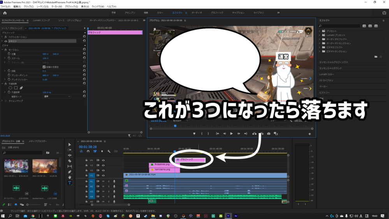Expand the Vector Motion effect

click(x=2, y=37)
